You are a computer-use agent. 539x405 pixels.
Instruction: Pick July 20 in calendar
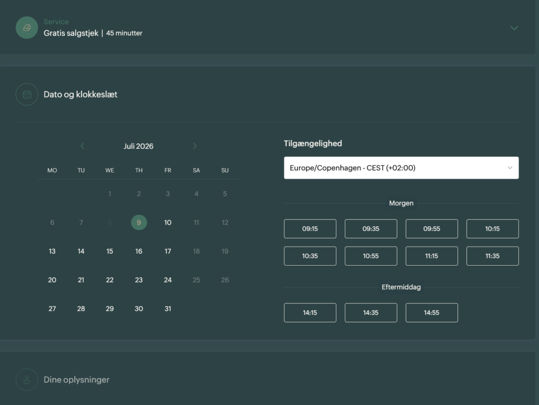point(52,280)
